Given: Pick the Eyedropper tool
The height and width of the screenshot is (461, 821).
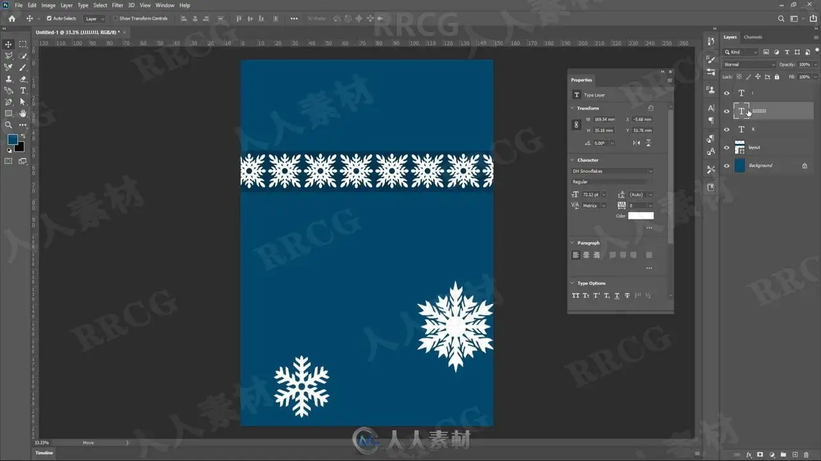Looking at the screenshot, I should [x=8, y=67].
